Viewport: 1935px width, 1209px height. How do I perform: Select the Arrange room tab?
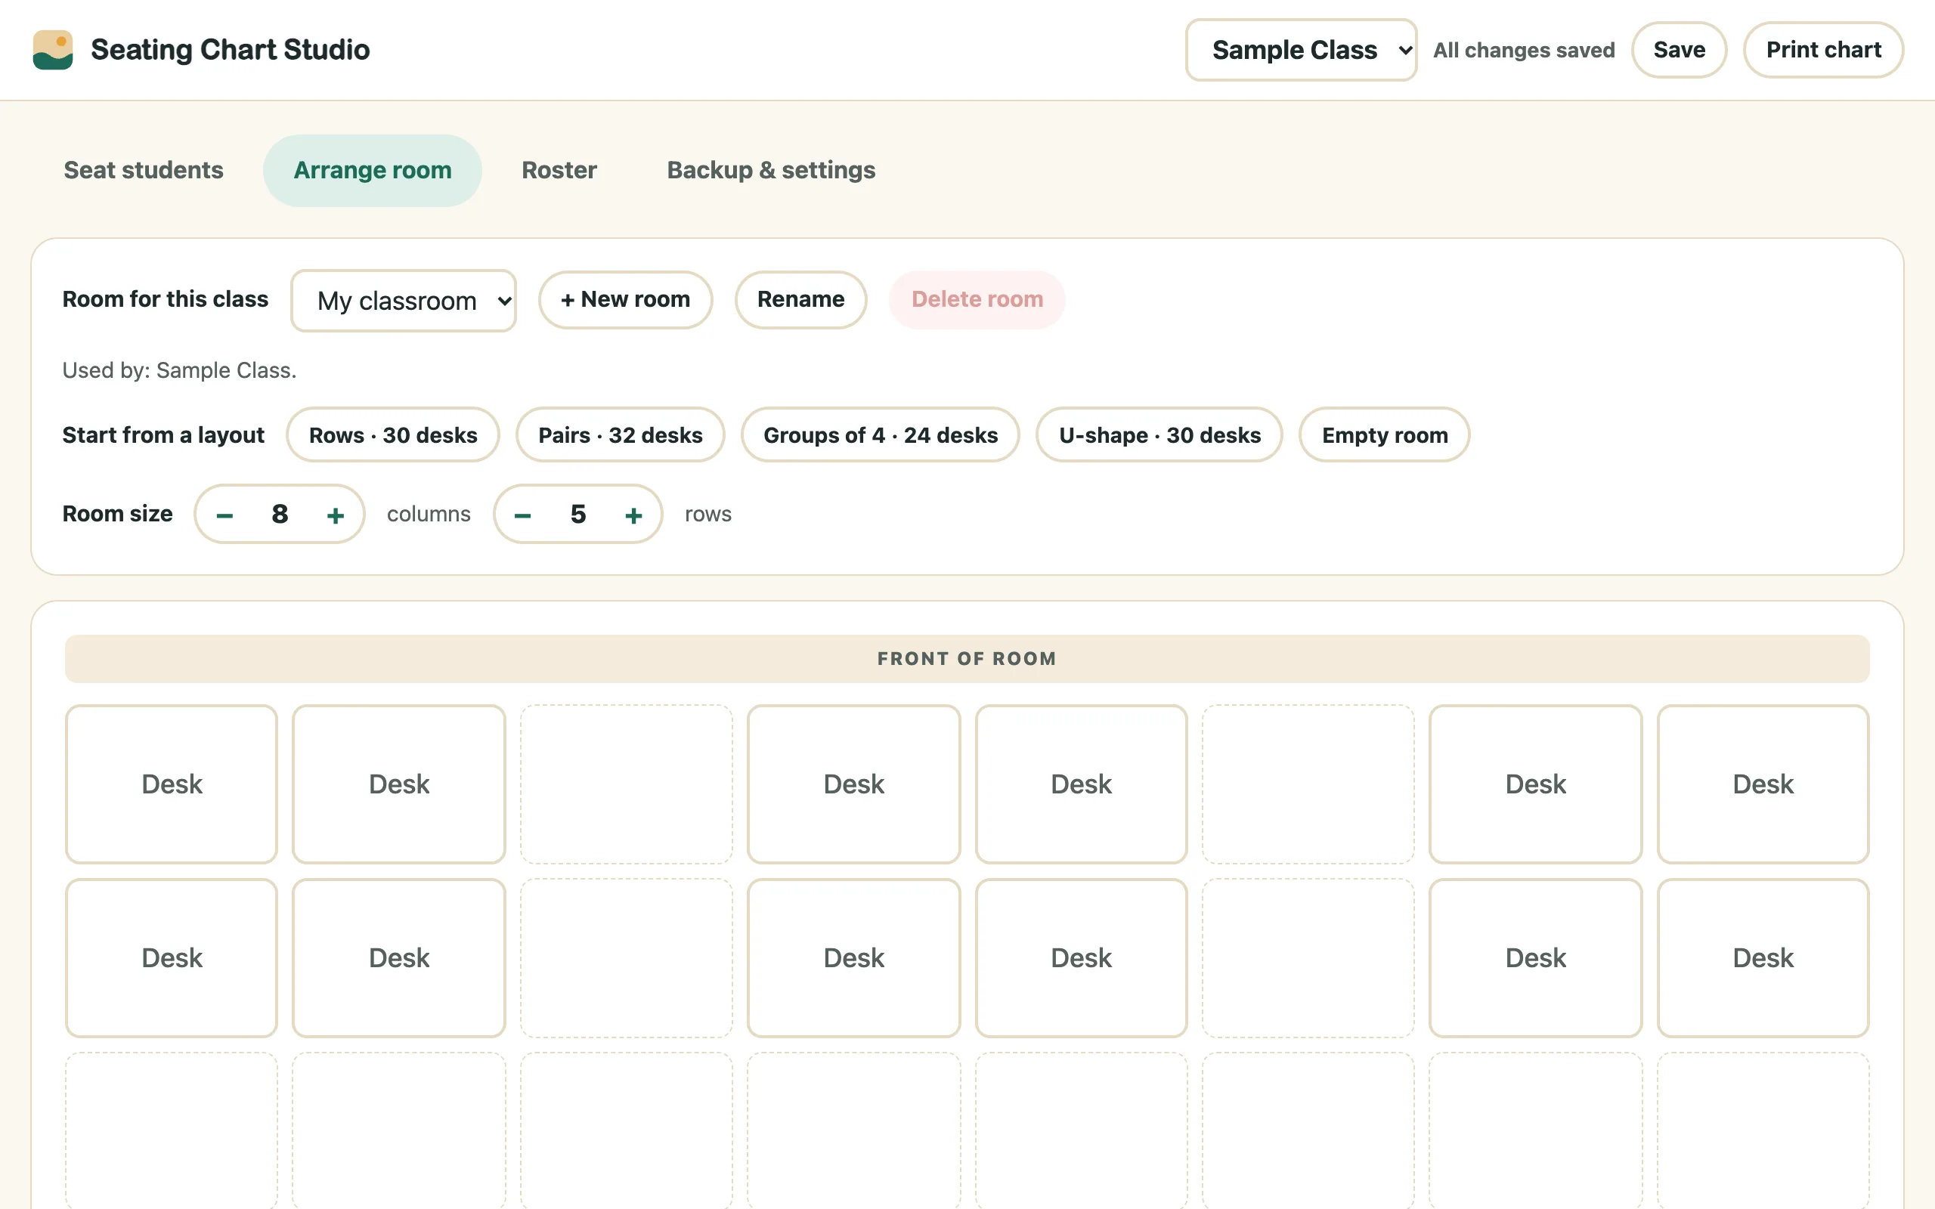[373, 170]
